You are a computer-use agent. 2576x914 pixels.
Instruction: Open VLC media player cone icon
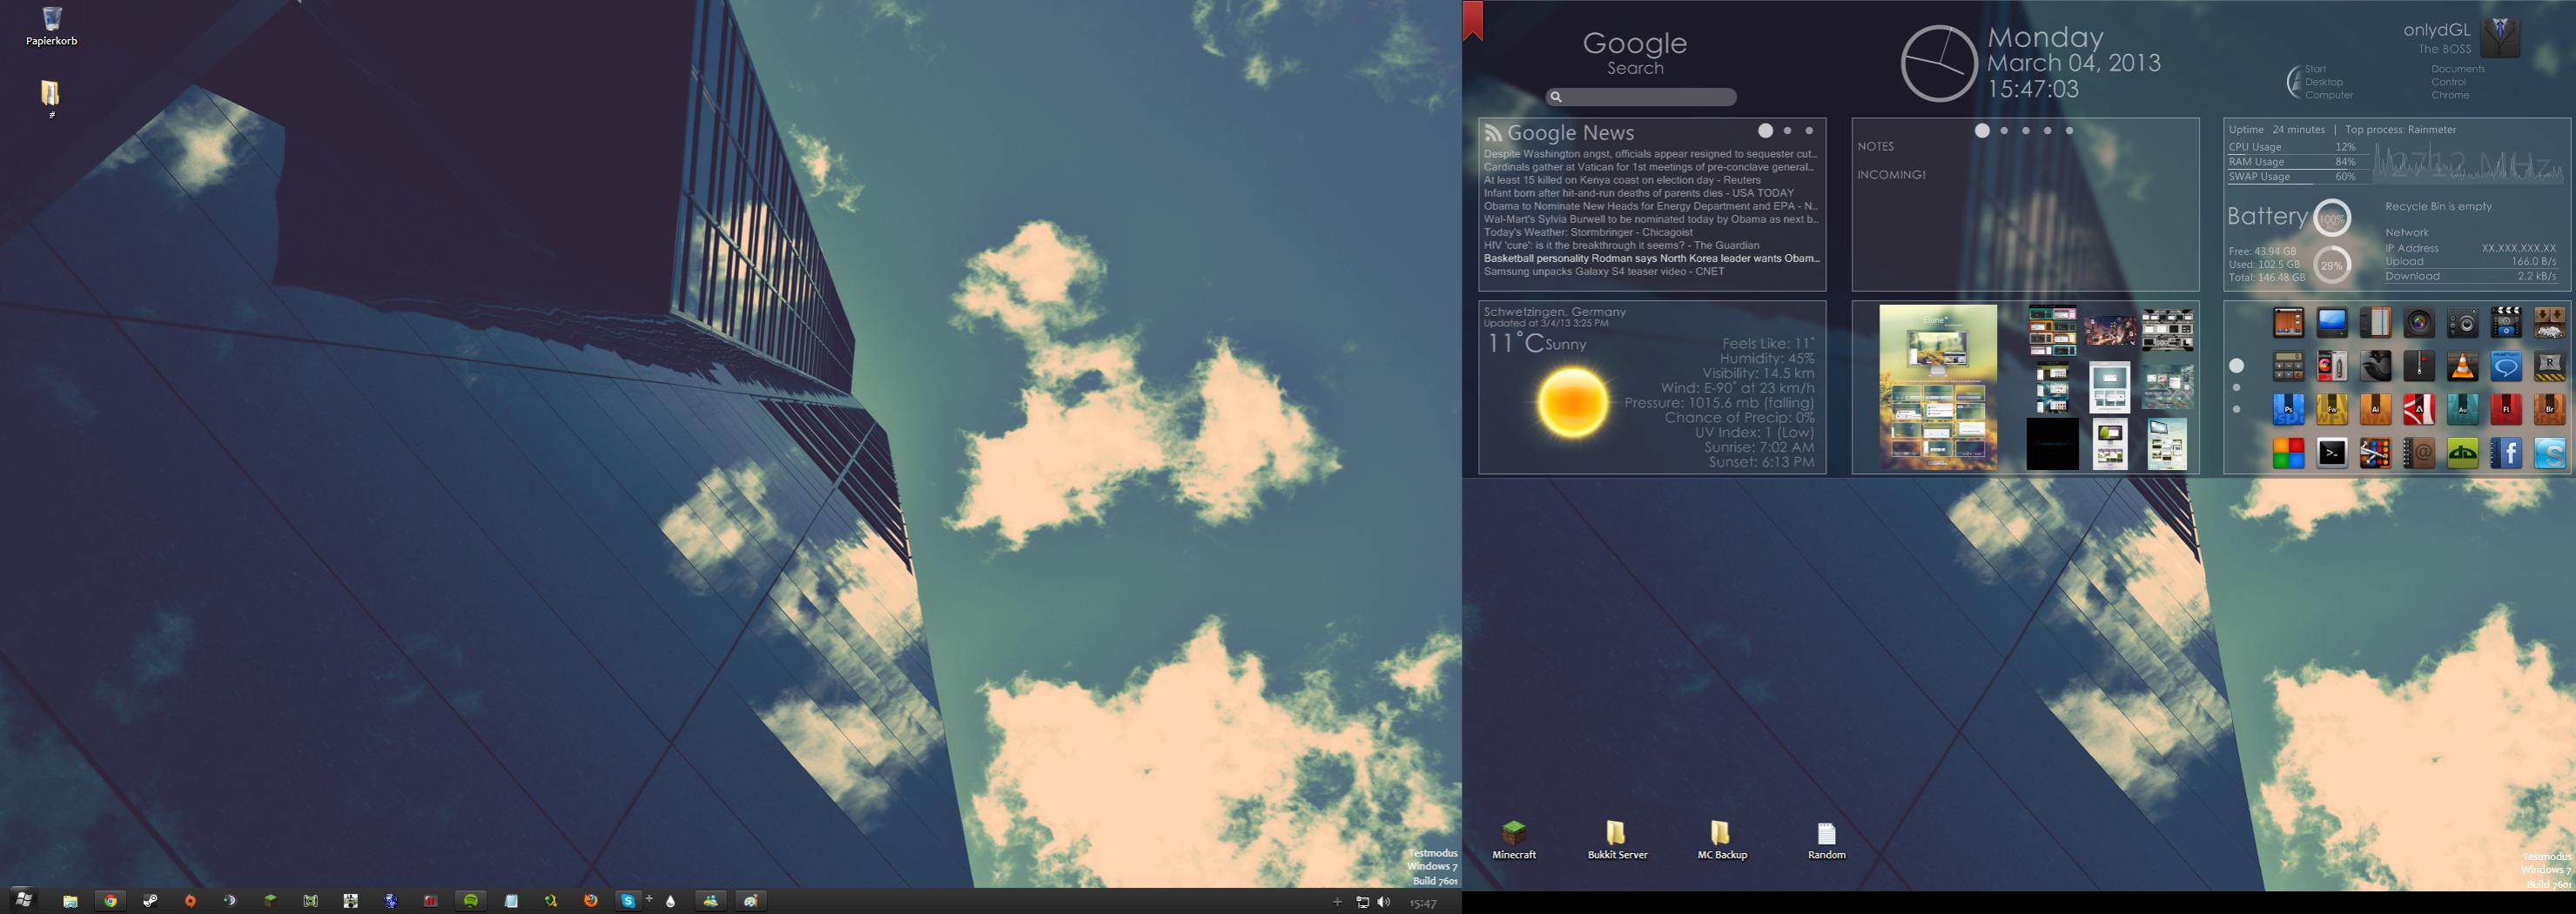(x=2462, y=366)
